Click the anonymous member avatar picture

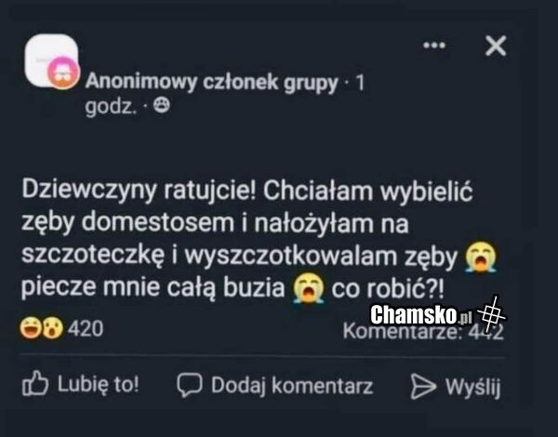tap(51, 60)
